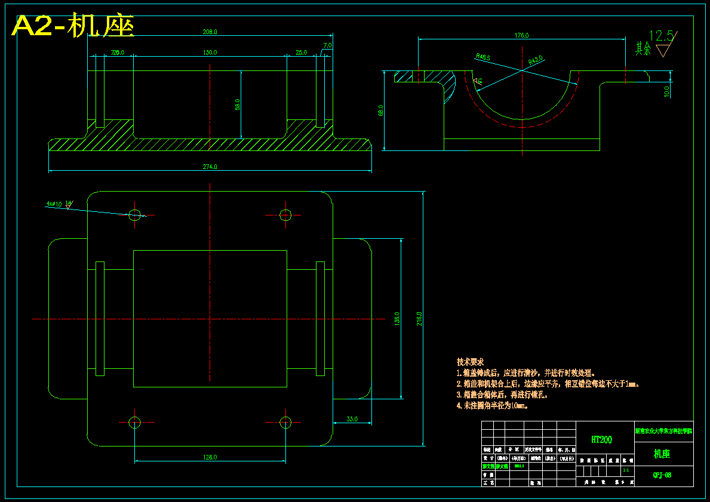The height and width of the screenshot is (502, 710).
Task: Select the R48.5 radius label
Action: coord(482,57)
